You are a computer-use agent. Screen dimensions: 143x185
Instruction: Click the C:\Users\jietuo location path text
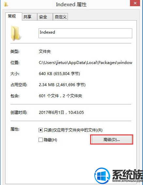click(86, 63)
